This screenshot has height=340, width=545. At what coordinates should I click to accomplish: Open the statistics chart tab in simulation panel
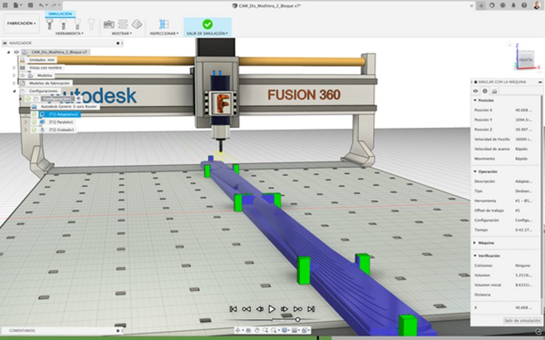coord(494,91)
